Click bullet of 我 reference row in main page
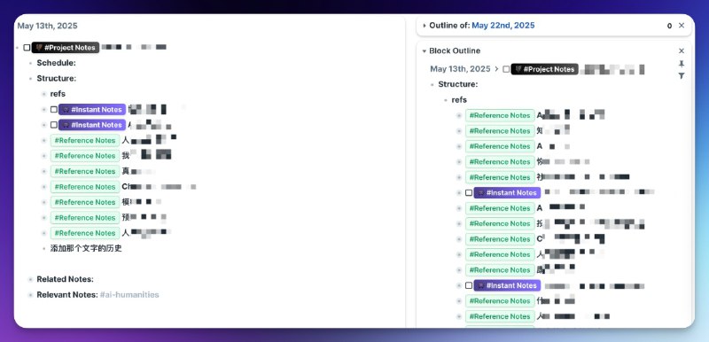Screen dimensions: 709x342 click(43, 156)
